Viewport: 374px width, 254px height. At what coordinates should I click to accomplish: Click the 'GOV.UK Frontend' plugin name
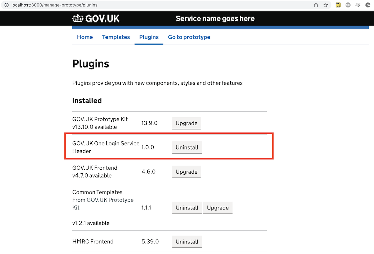pyautogui.click(x=95, y=168)
